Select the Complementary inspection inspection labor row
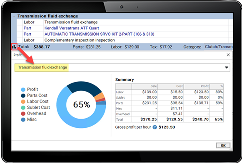Image resolution: width=242 pixels, height=163 pixels. [123, 40]
